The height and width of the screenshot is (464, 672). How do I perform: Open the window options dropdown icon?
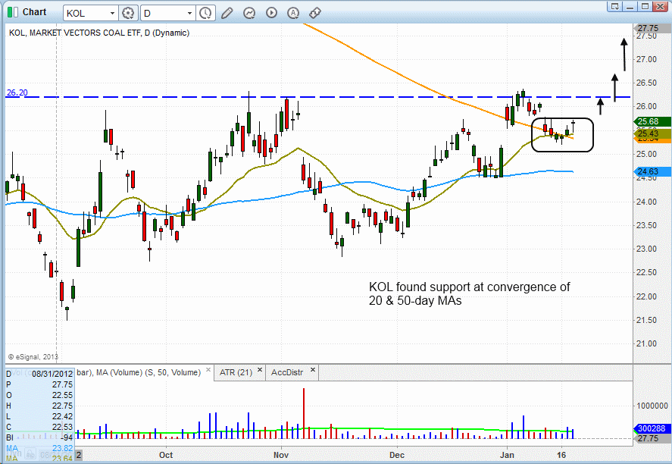(x=615, y=6)
